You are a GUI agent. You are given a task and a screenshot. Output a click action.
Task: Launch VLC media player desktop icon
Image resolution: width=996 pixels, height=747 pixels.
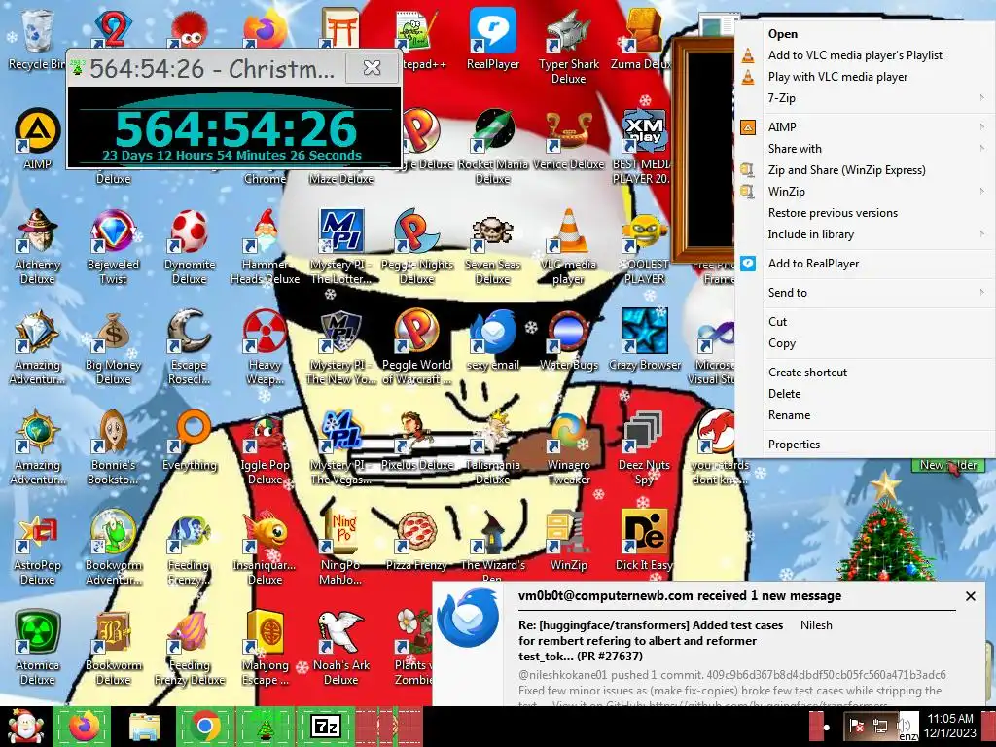point(568,246)
